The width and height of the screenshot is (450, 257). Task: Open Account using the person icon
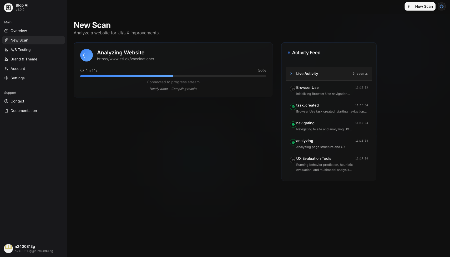[x=6, y=69]
